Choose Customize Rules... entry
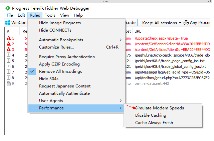Screen dimensions: 214x141 [x=76, y=47]
